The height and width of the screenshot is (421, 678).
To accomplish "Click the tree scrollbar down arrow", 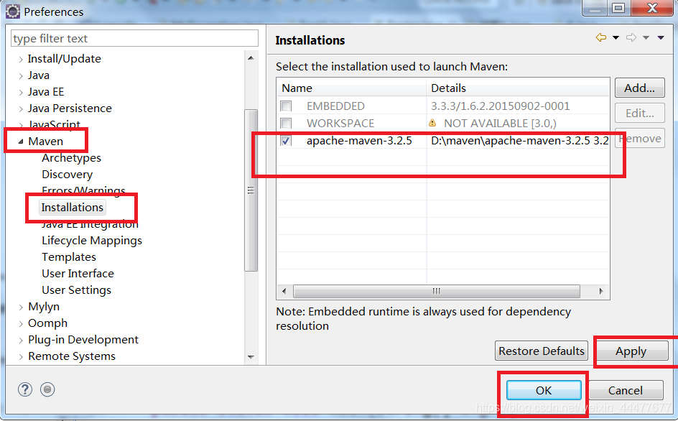I will pyautogui.click(x=251, y=357).
